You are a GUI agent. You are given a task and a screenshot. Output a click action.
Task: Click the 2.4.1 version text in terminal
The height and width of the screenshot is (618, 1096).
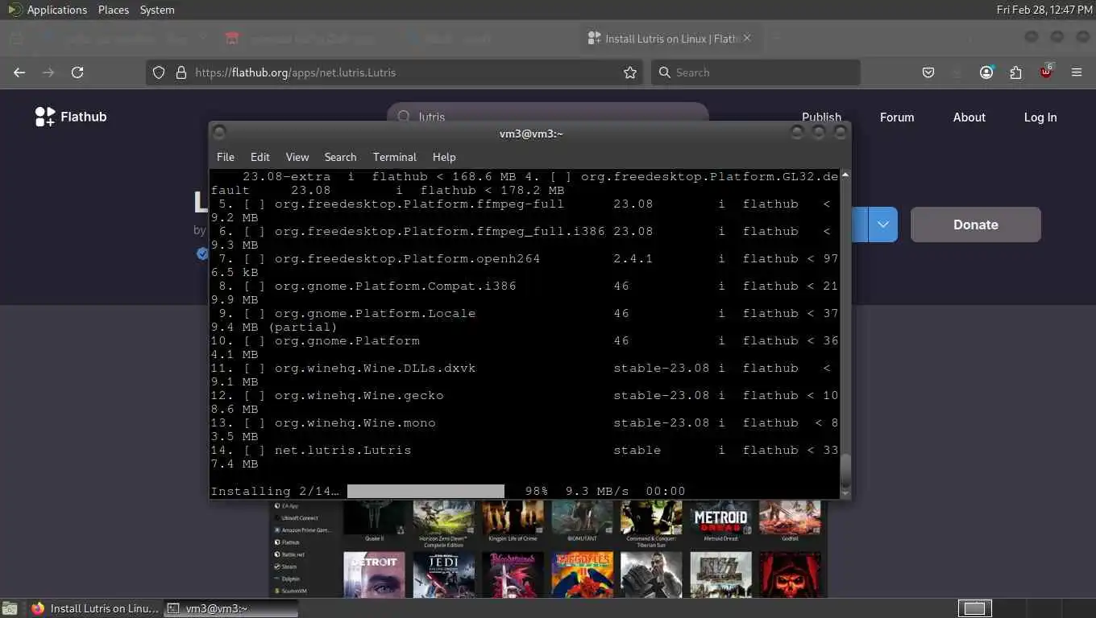(x=633, y=259)
